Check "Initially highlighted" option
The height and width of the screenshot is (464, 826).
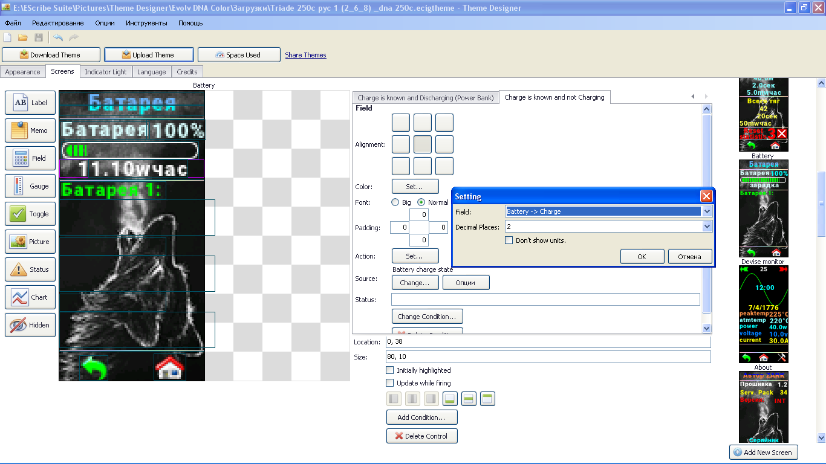coord(390,370)
